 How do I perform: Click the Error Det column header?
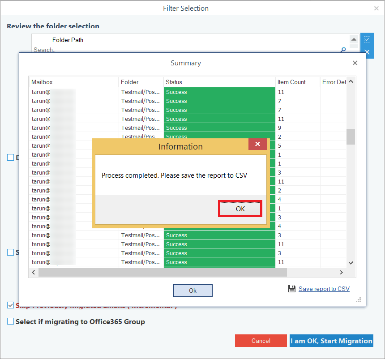pos(334,82)
